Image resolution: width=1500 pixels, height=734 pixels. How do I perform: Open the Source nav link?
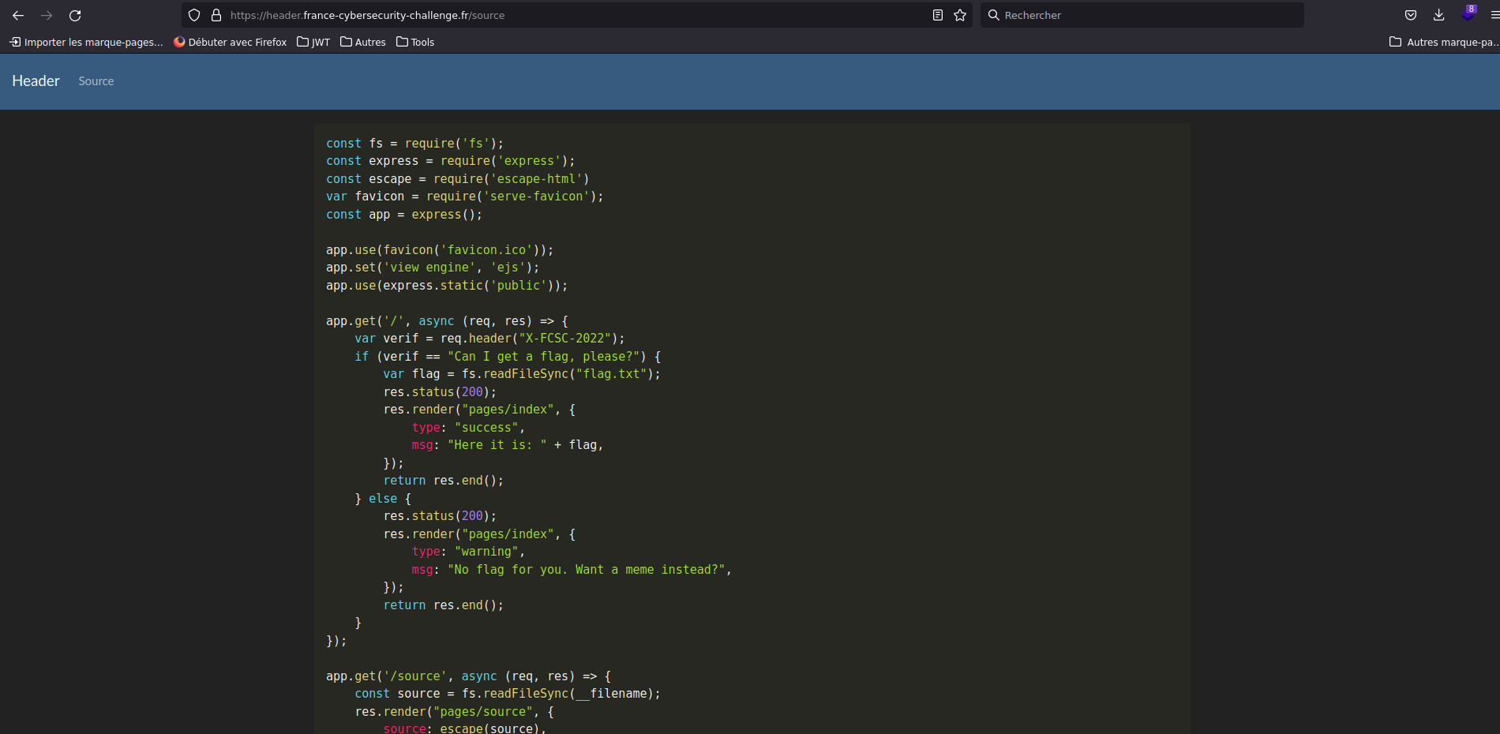tap(96, 81)
